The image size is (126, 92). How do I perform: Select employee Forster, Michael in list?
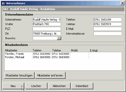(63, 57)
